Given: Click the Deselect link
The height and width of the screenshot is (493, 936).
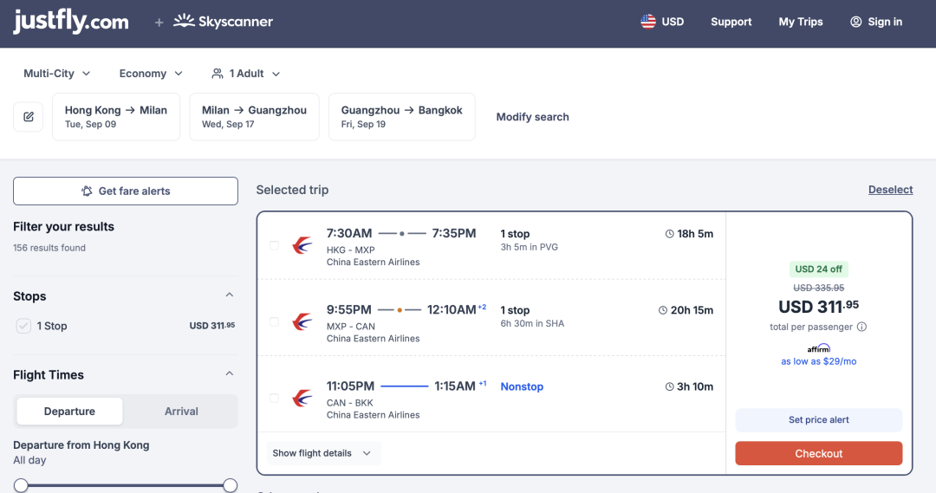Looking at the screenshot, I should pos(890,190).
